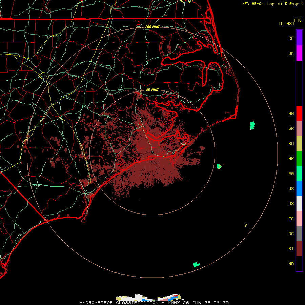Image resolution: width=305 pixels, height=305 pixels.
Task: Click the brown BI legend swatch
Action: click(299, 249)
